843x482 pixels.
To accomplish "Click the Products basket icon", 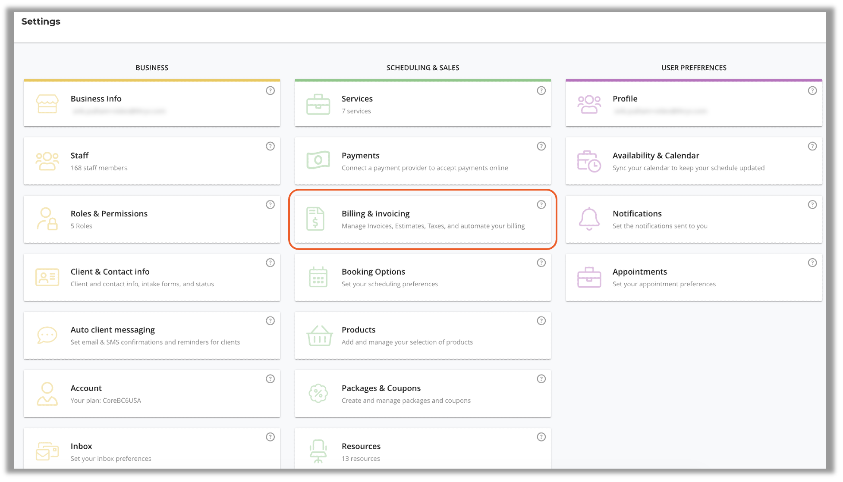I will [x=319, y=335].
